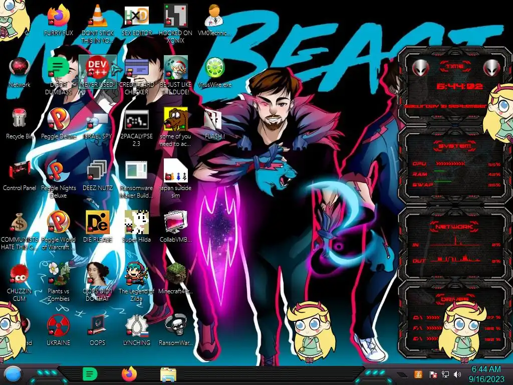Click the Start orb button
The height and width of the screenshot is (385, 513).
coord(13,374)
